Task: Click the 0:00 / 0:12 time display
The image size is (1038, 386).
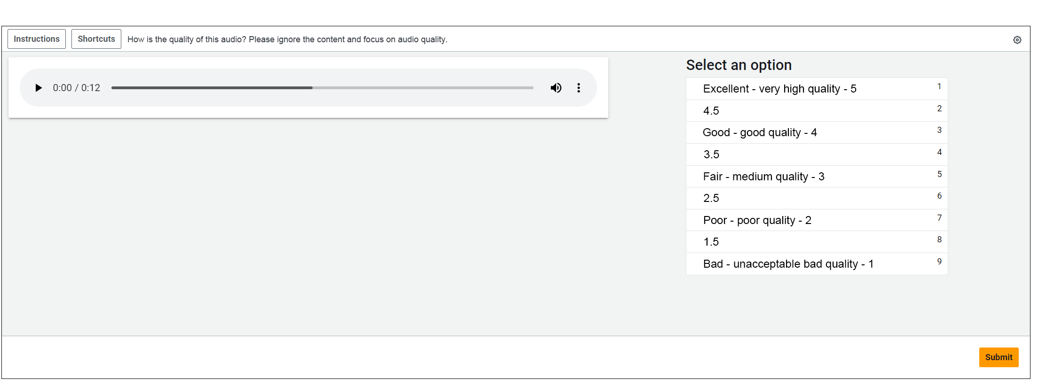Action: click(x=77, y=88)
